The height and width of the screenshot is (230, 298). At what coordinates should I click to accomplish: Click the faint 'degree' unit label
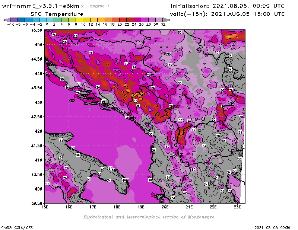[x=97, y=6]
